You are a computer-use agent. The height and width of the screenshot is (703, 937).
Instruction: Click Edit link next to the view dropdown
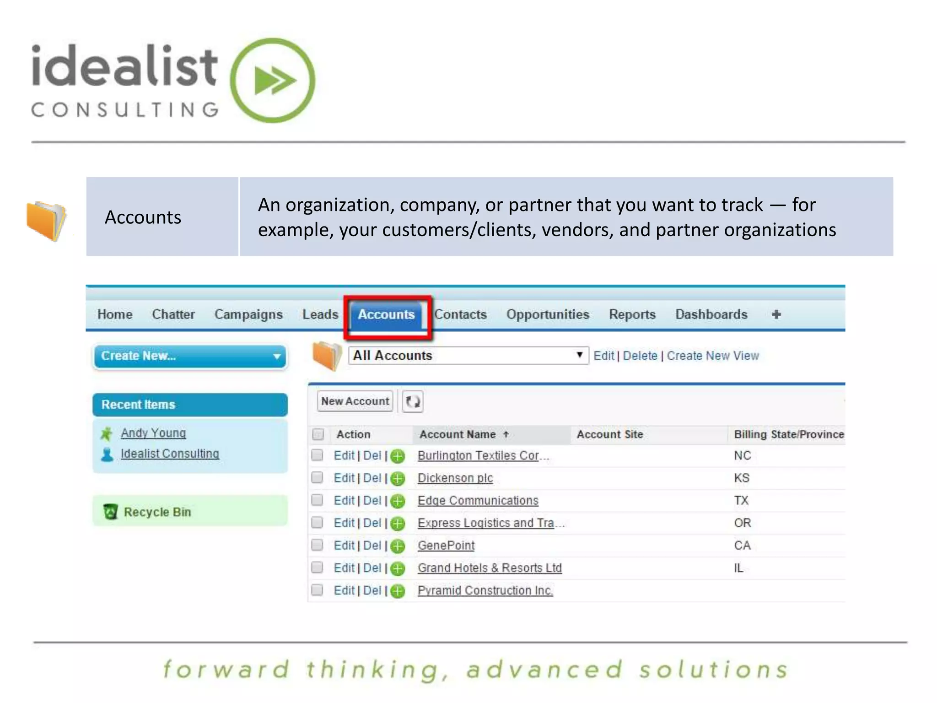click(603, 356)
